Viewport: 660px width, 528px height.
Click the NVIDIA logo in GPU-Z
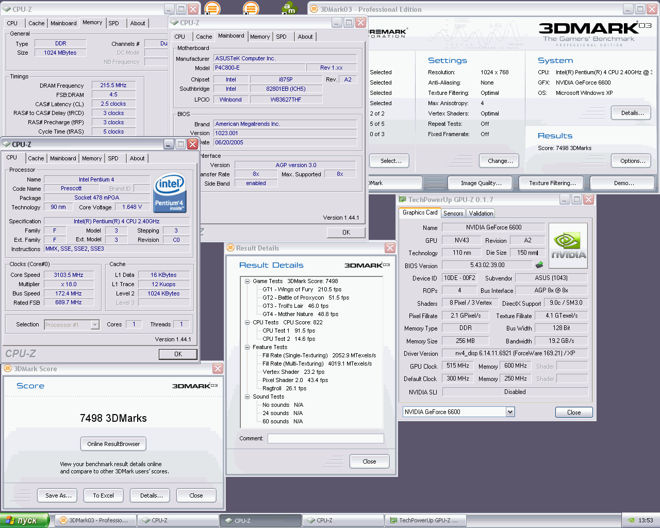tap(568, 246)
